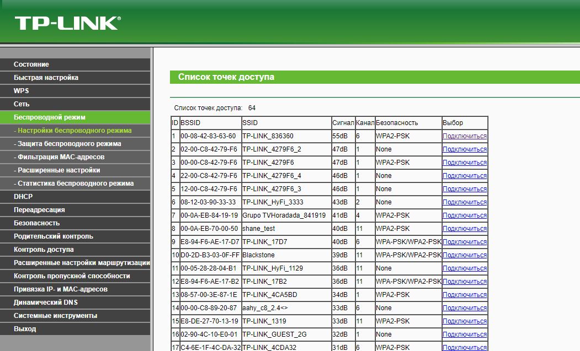Connect to TP-LINK_4279F6_3 network
This screenshot has height=351, width=580.
(x=465, y=189)
